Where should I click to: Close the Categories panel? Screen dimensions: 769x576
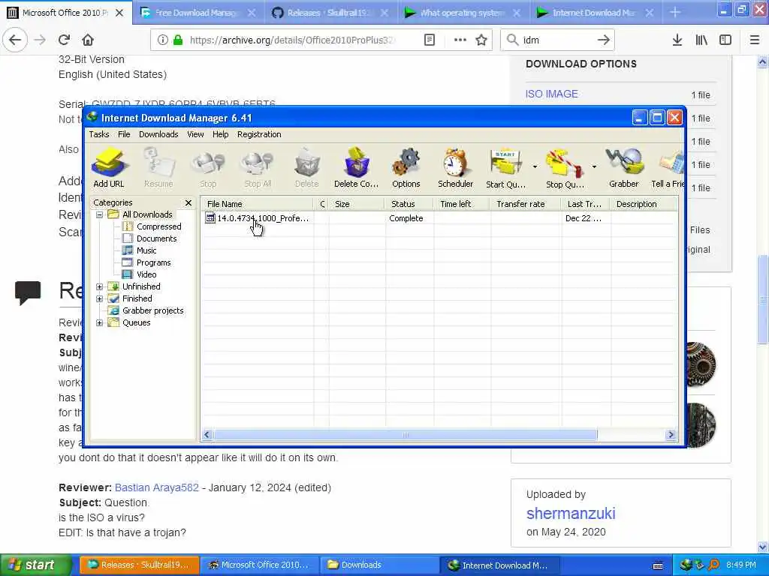coord(188,202)
